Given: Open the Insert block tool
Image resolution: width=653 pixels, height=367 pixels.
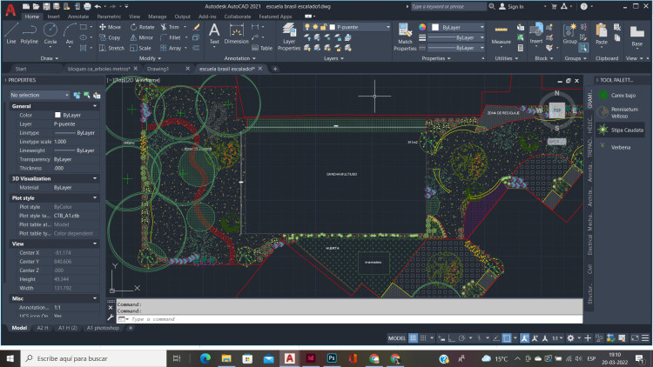Looking at the screenshot, I should [x=536, y=33].
